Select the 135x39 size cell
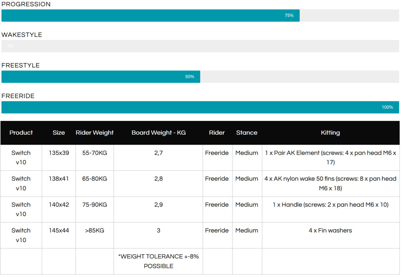The image size is (404, 277). tap(59, 153)
